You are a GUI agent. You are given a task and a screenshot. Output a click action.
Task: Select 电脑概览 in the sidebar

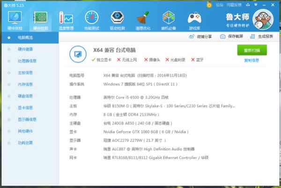click(x=30, y=38)
